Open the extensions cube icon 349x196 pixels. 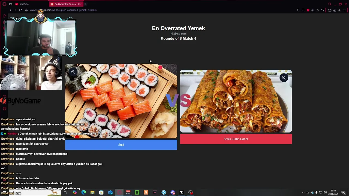330,10
